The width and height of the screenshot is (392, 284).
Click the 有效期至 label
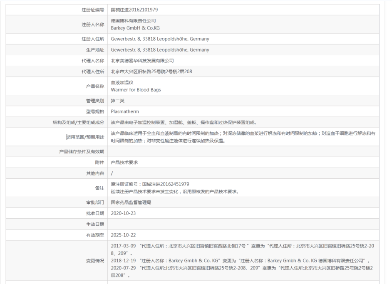pos(95,235)
